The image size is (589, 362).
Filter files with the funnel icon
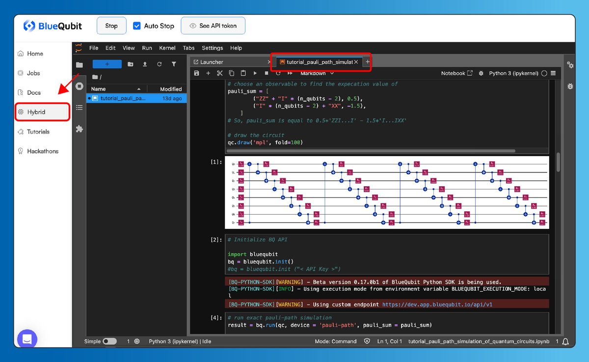click(x=173, y=64)
